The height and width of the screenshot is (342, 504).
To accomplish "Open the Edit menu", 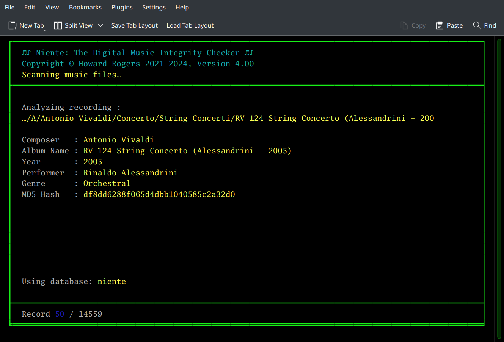I will click(30, 7).
